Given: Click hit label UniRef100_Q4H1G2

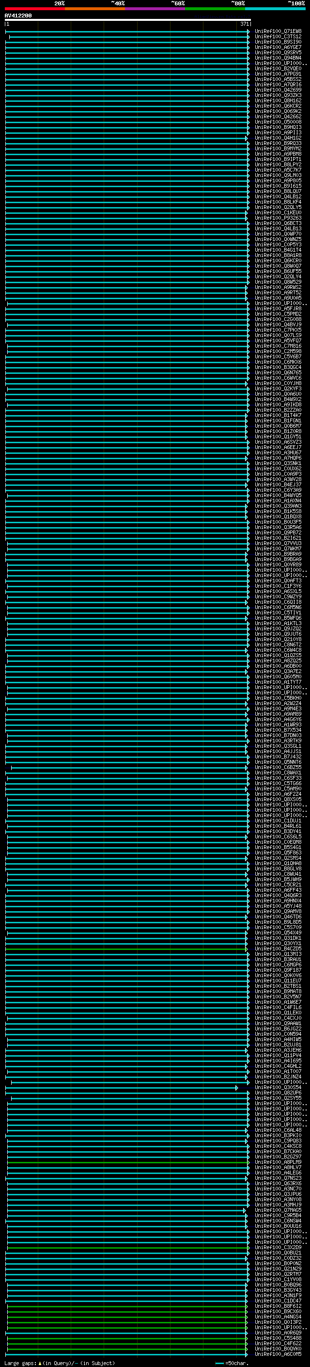Looking at the screenshot, I should [x=278, y=138].
